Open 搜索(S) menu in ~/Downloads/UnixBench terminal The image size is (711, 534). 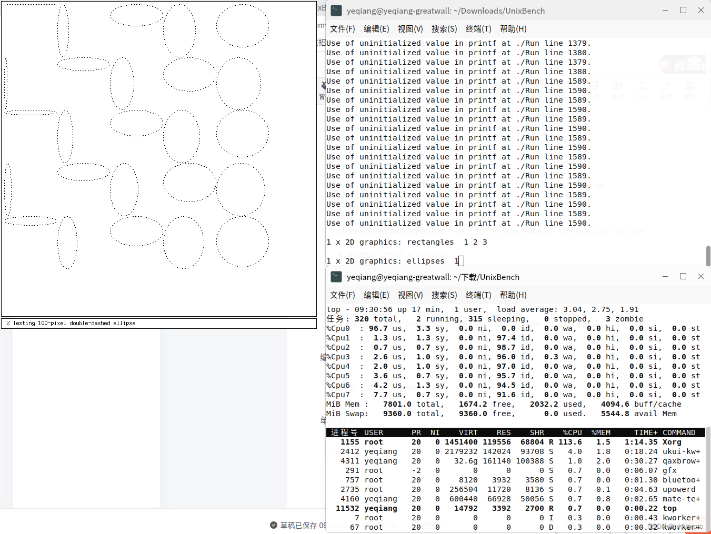click(x=444, y=29)
